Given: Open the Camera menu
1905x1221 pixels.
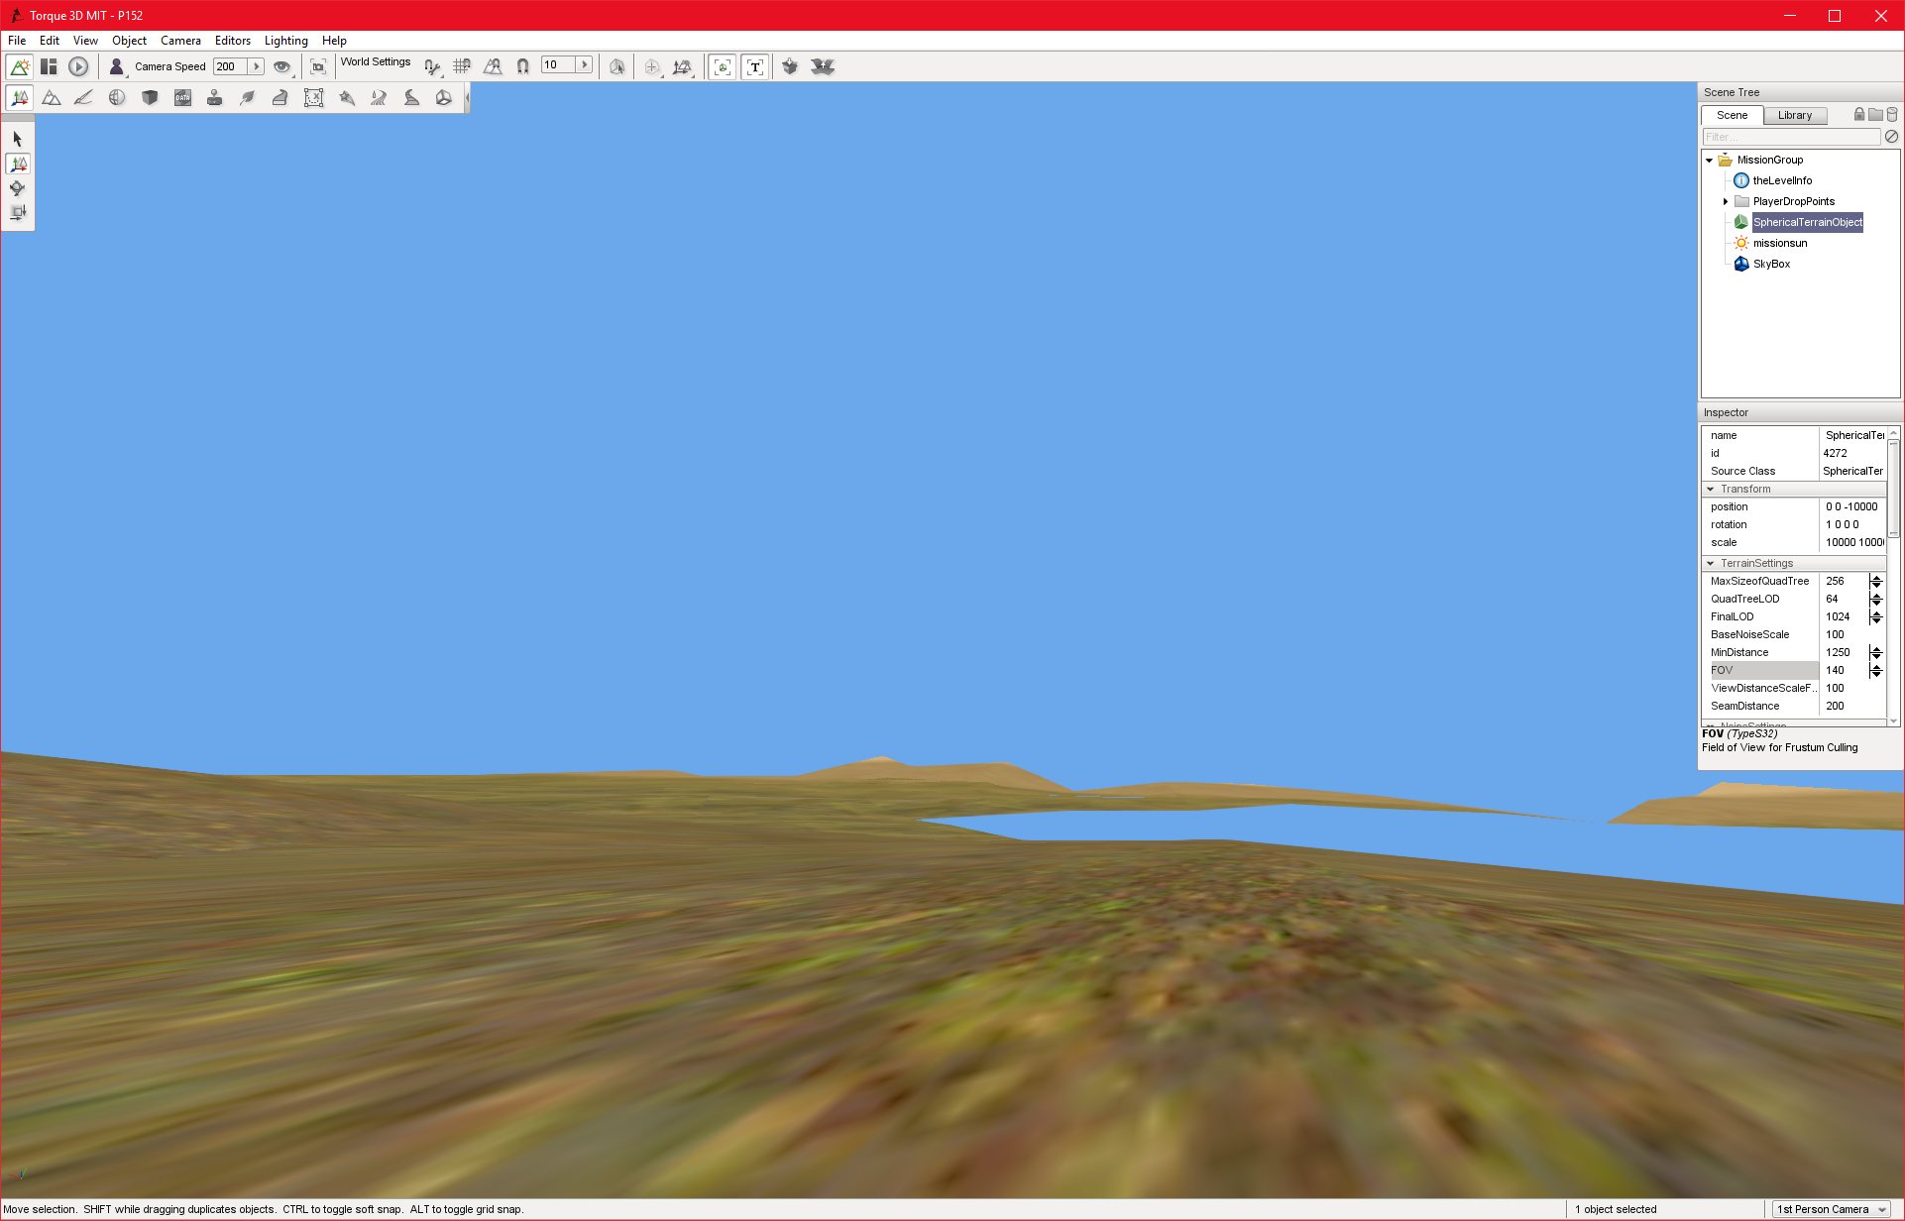Looking at the screenshot, I should [x=180, y=41].
